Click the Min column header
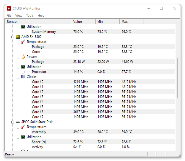Image resolution: width=185 pixels, height=161 pixels. [107, 21]
